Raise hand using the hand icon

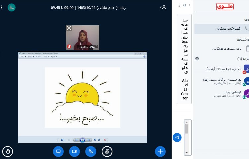coord(8,151)
